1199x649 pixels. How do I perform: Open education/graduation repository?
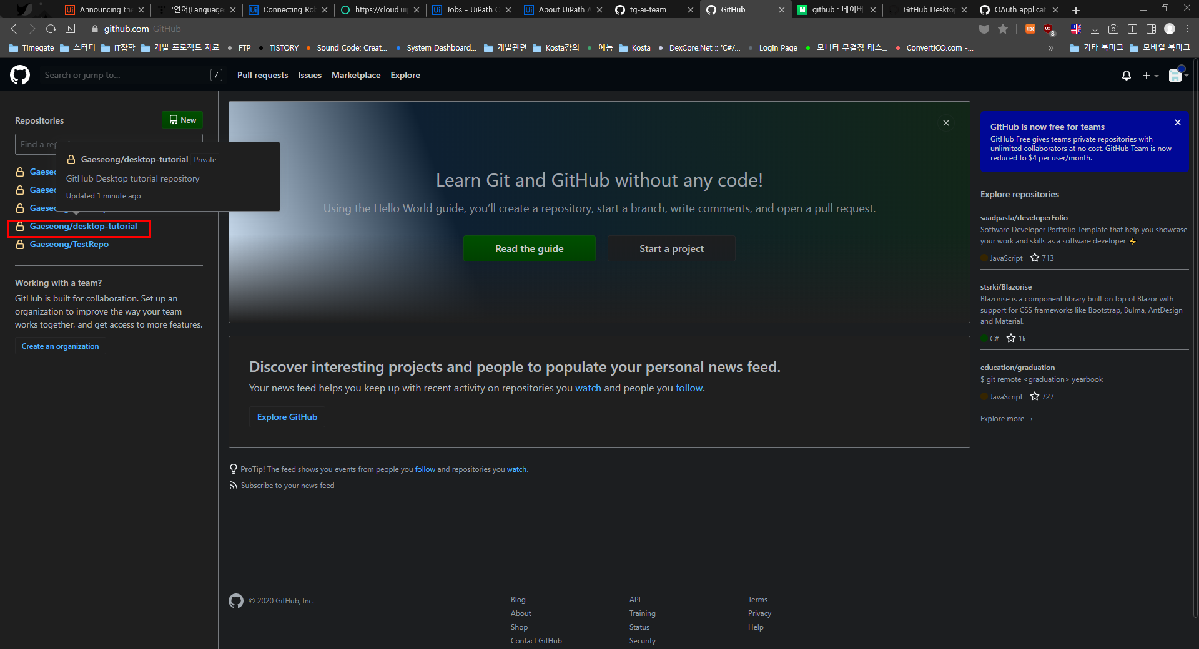[1017, 368]
